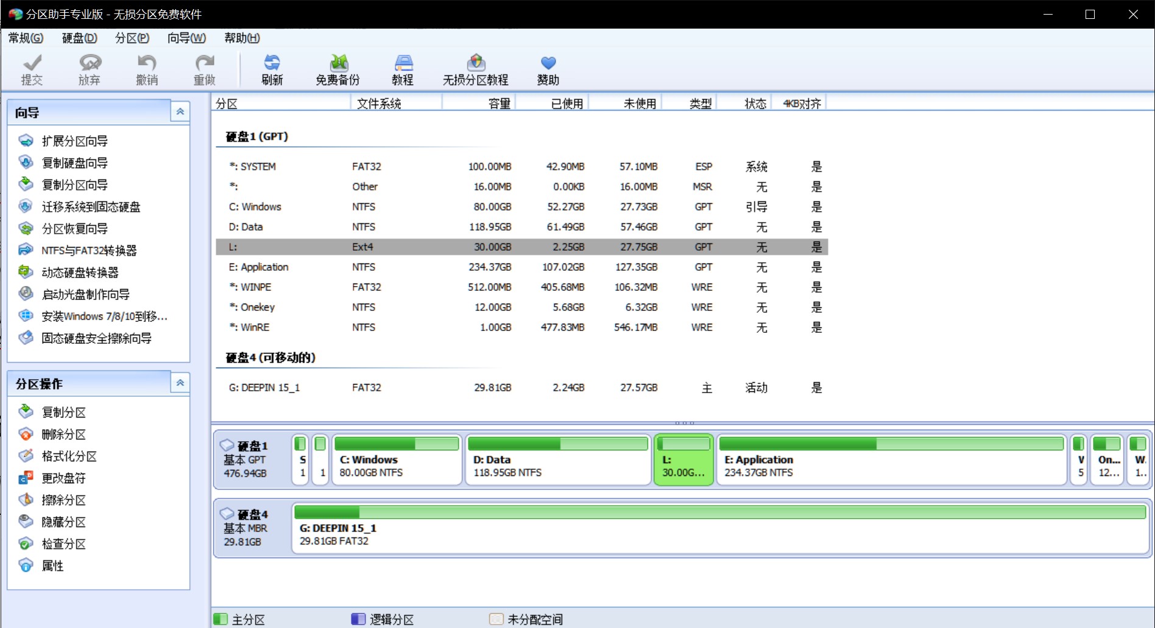
Task: Click the 刷新 refresh toolbar icon
Action: [272, 70]
